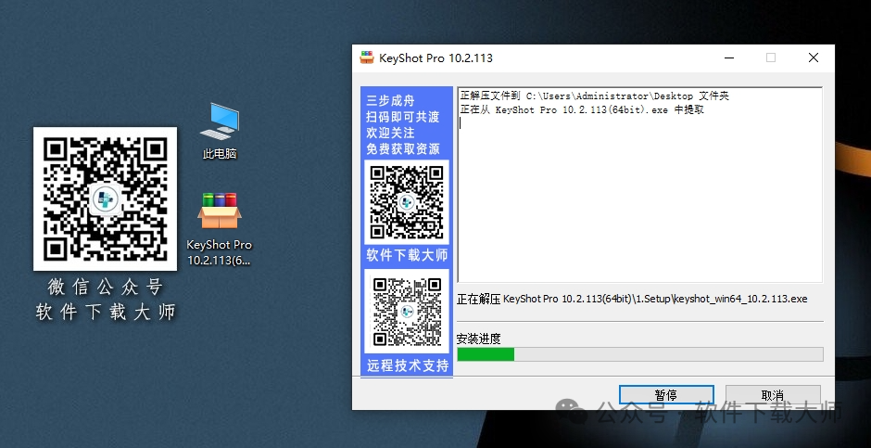This screenshot has height=448, width=871.
Task: Click the 免费获取资源 text in sidebar
Action: point(403,149)
